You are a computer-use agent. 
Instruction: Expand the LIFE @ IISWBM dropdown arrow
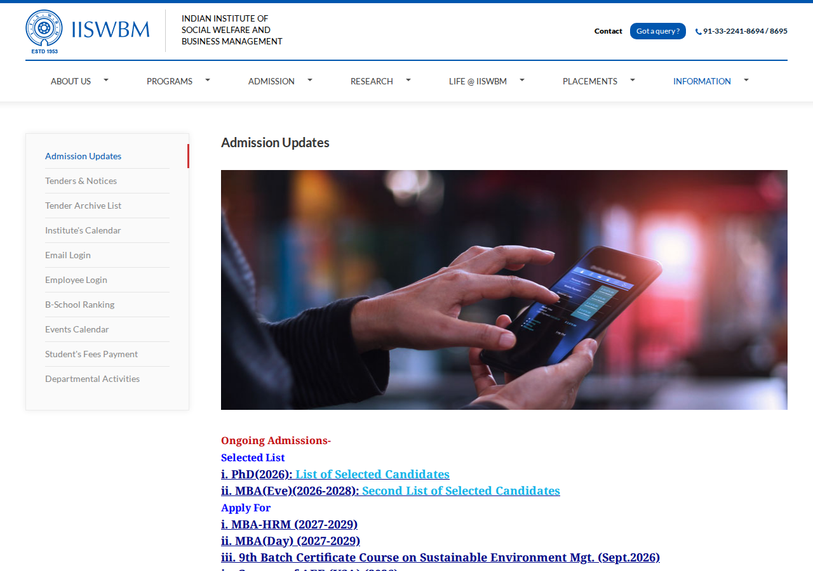click(522, 80)
